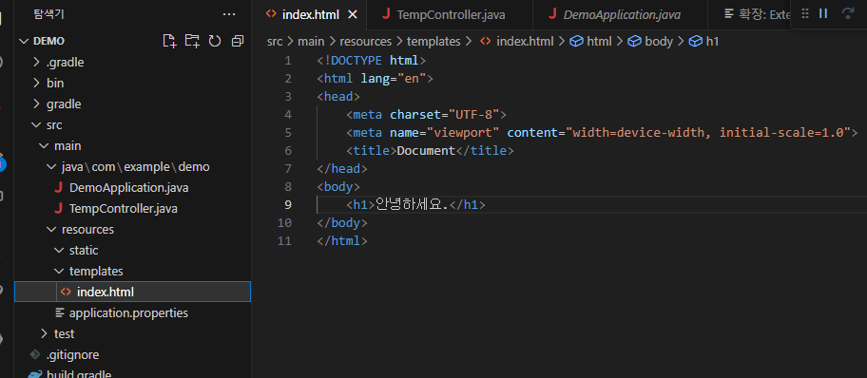Click line number 11 in the gutter

click(284, 240)
